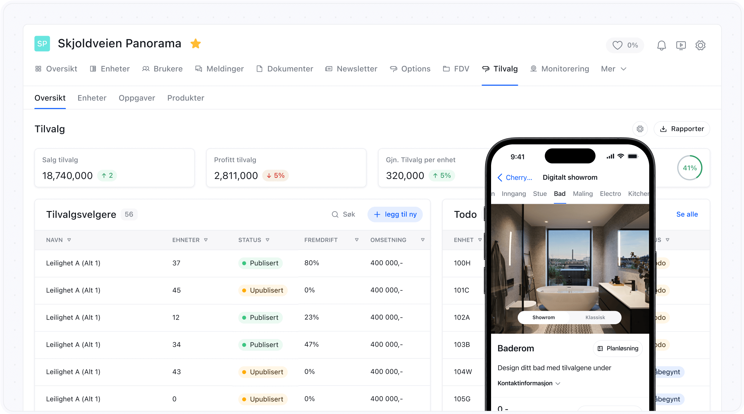Click the video player icon in header
This screenshot has height=414, width=744.
[681, 46]
